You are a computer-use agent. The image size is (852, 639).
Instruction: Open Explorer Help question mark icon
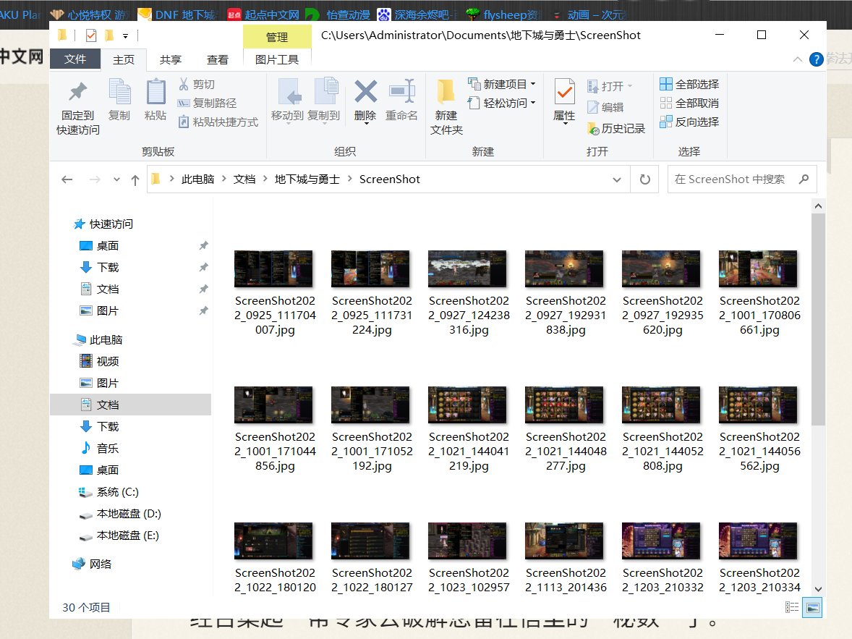tap(816, 59)
